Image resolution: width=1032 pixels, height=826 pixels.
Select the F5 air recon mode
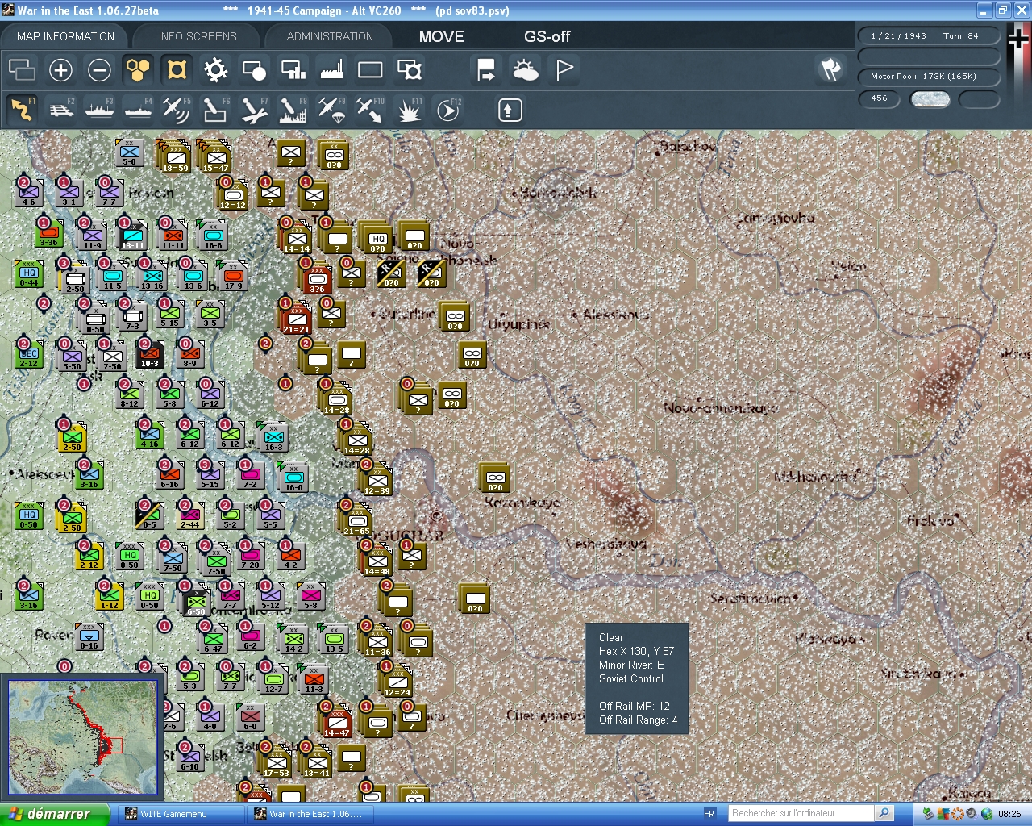click(177, 109)
